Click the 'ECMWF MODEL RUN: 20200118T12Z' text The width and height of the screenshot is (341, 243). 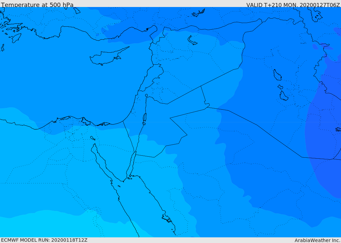click(x=44, y=240)
